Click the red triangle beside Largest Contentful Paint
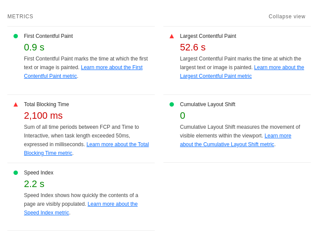The height and width of the screenshot is (231, 326). tap(172, 36)
